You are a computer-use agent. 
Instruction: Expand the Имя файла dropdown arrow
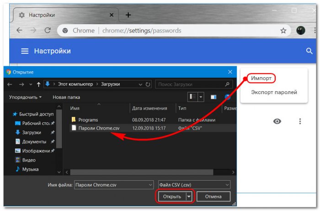pyautogui.click(x=150, y=185)
